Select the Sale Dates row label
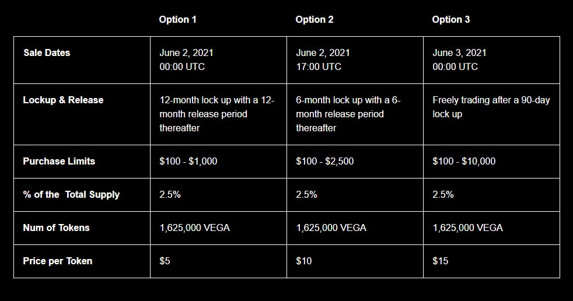The width and height of the screenshot is (573, 301). (x=47, y=52)
